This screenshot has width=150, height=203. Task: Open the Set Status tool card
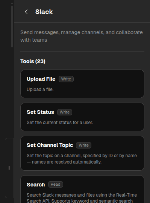[82, 117]
